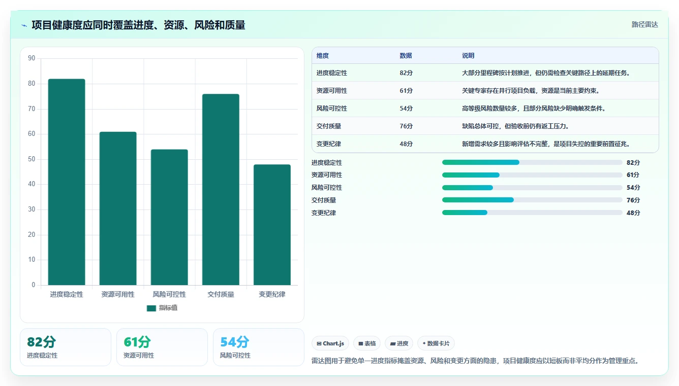The image size is (679, 386).
Task: Select the 风险可控性 table row name
Action: [332, 109]
